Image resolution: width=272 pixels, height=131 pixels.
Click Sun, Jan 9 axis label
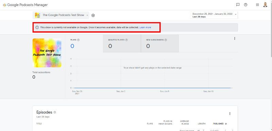tap(165, 91)
